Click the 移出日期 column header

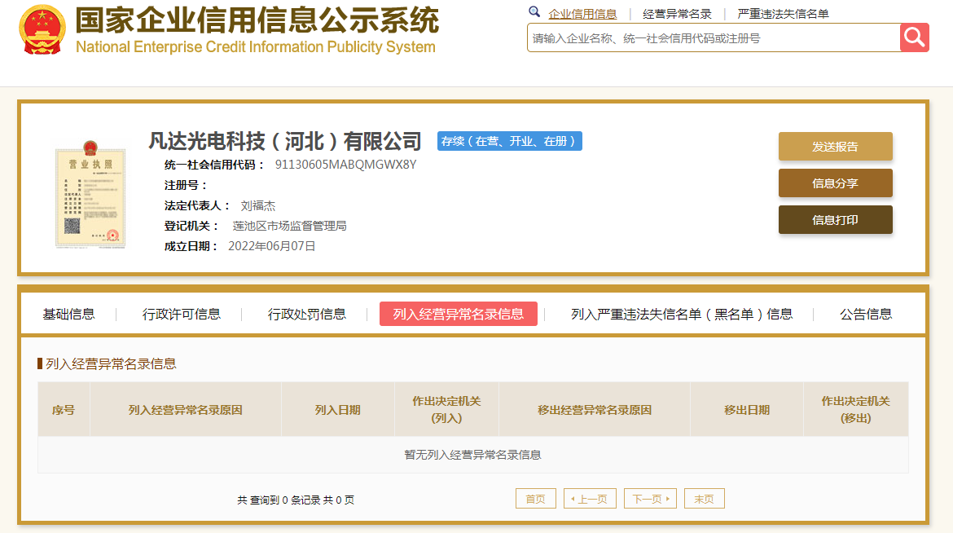click(747, 409)
